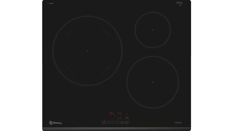Select the top right zone indicator circle
233x131 pixels.
click(118, 113)
